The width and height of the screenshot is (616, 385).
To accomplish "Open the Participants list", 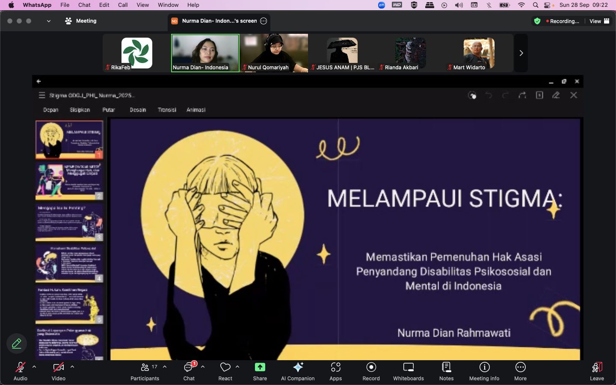I will coord(145,371).
